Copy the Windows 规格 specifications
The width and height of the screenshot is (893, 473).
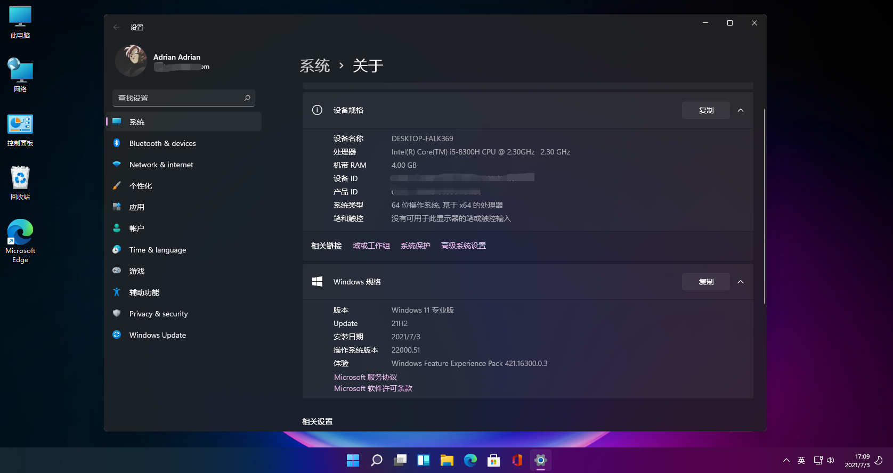[x=706, y=282]
